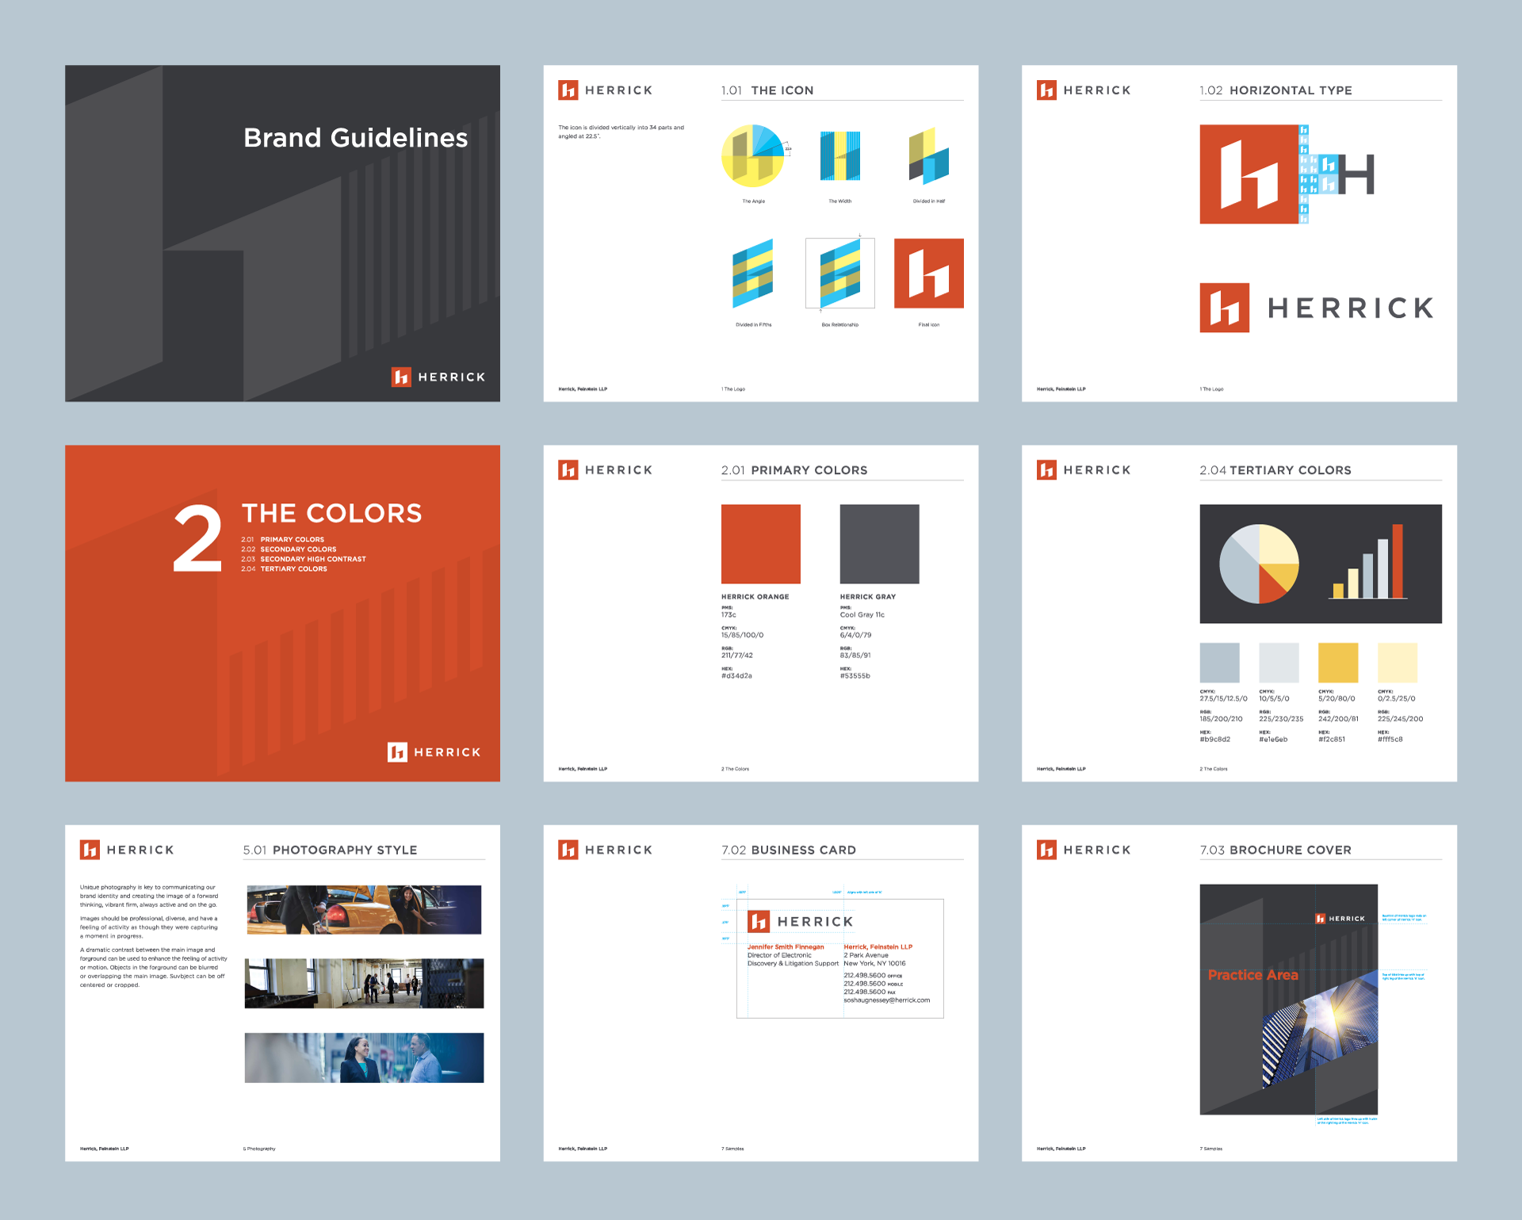Image resolution: width=1522 pixels, height=1220 pixels.
Task: Select the Herrick Gray color swatch
Action: [x=879, y=544]
